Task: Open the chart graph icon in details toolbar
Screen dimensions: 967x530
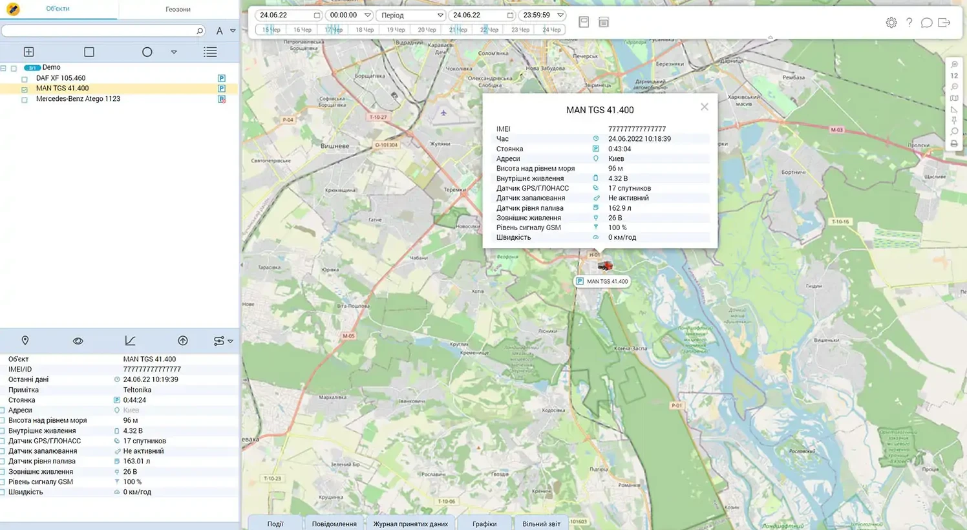Action: (130, 341)
